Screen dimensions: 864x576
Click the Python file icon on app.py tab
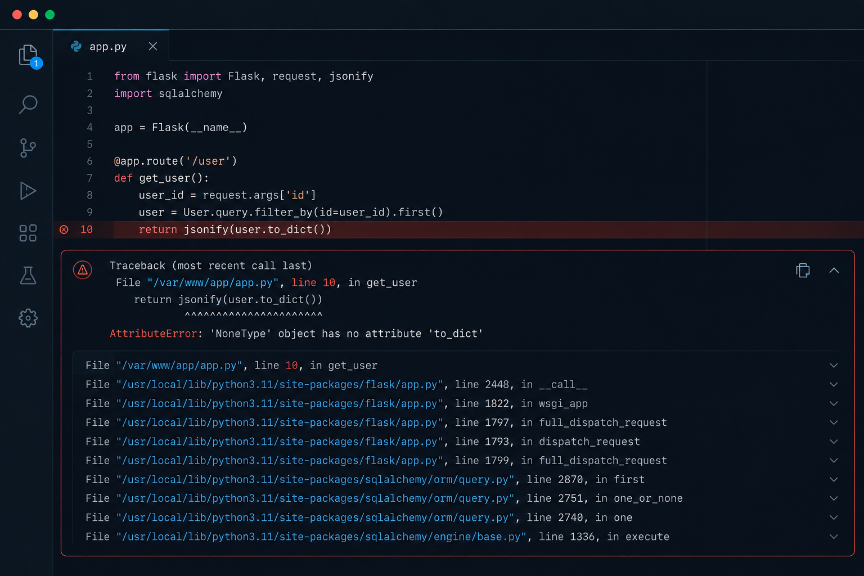click(76, 47)
